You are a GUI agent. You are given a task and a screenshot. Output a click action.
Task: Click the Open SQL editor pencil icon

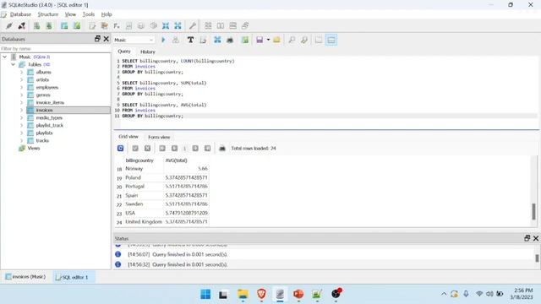coord(92,26)
